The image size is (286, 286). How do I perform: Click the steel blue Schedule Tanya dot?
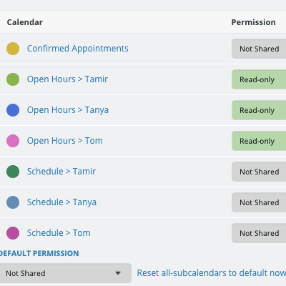pyautogui.click(x=13, y=202)
